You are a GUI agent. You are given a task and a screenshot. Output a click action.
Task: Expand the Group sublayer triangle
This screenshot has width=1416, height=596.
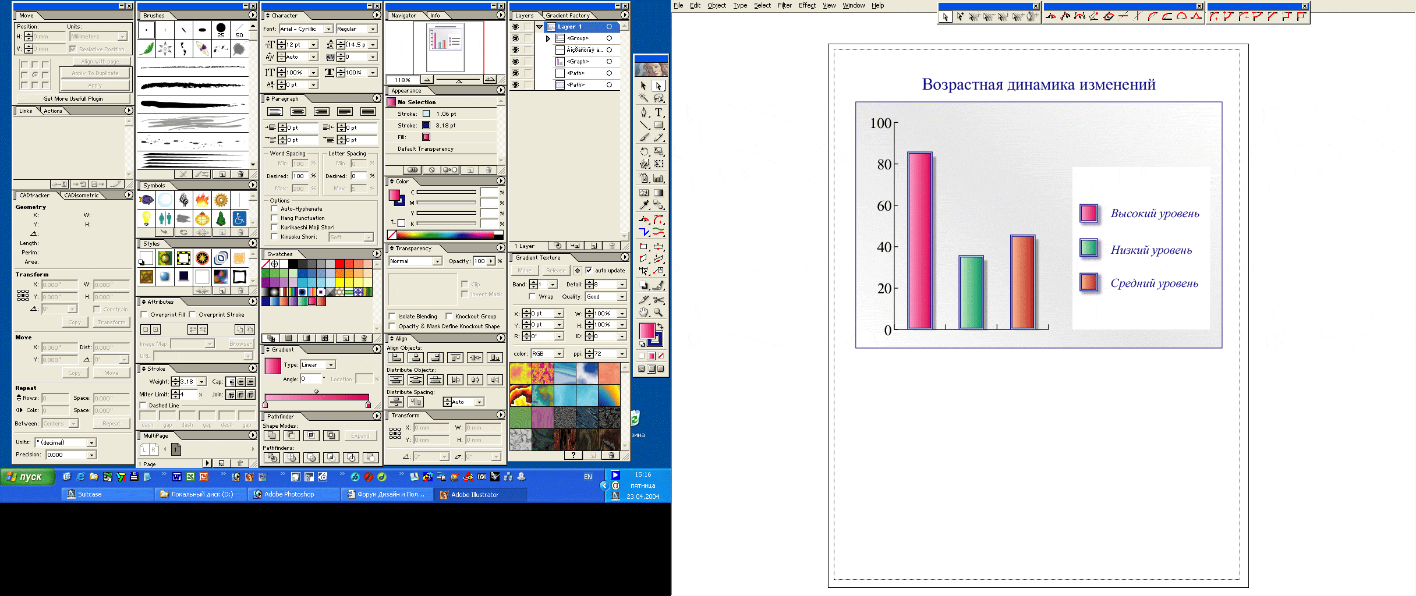click(x=548, y=38)
